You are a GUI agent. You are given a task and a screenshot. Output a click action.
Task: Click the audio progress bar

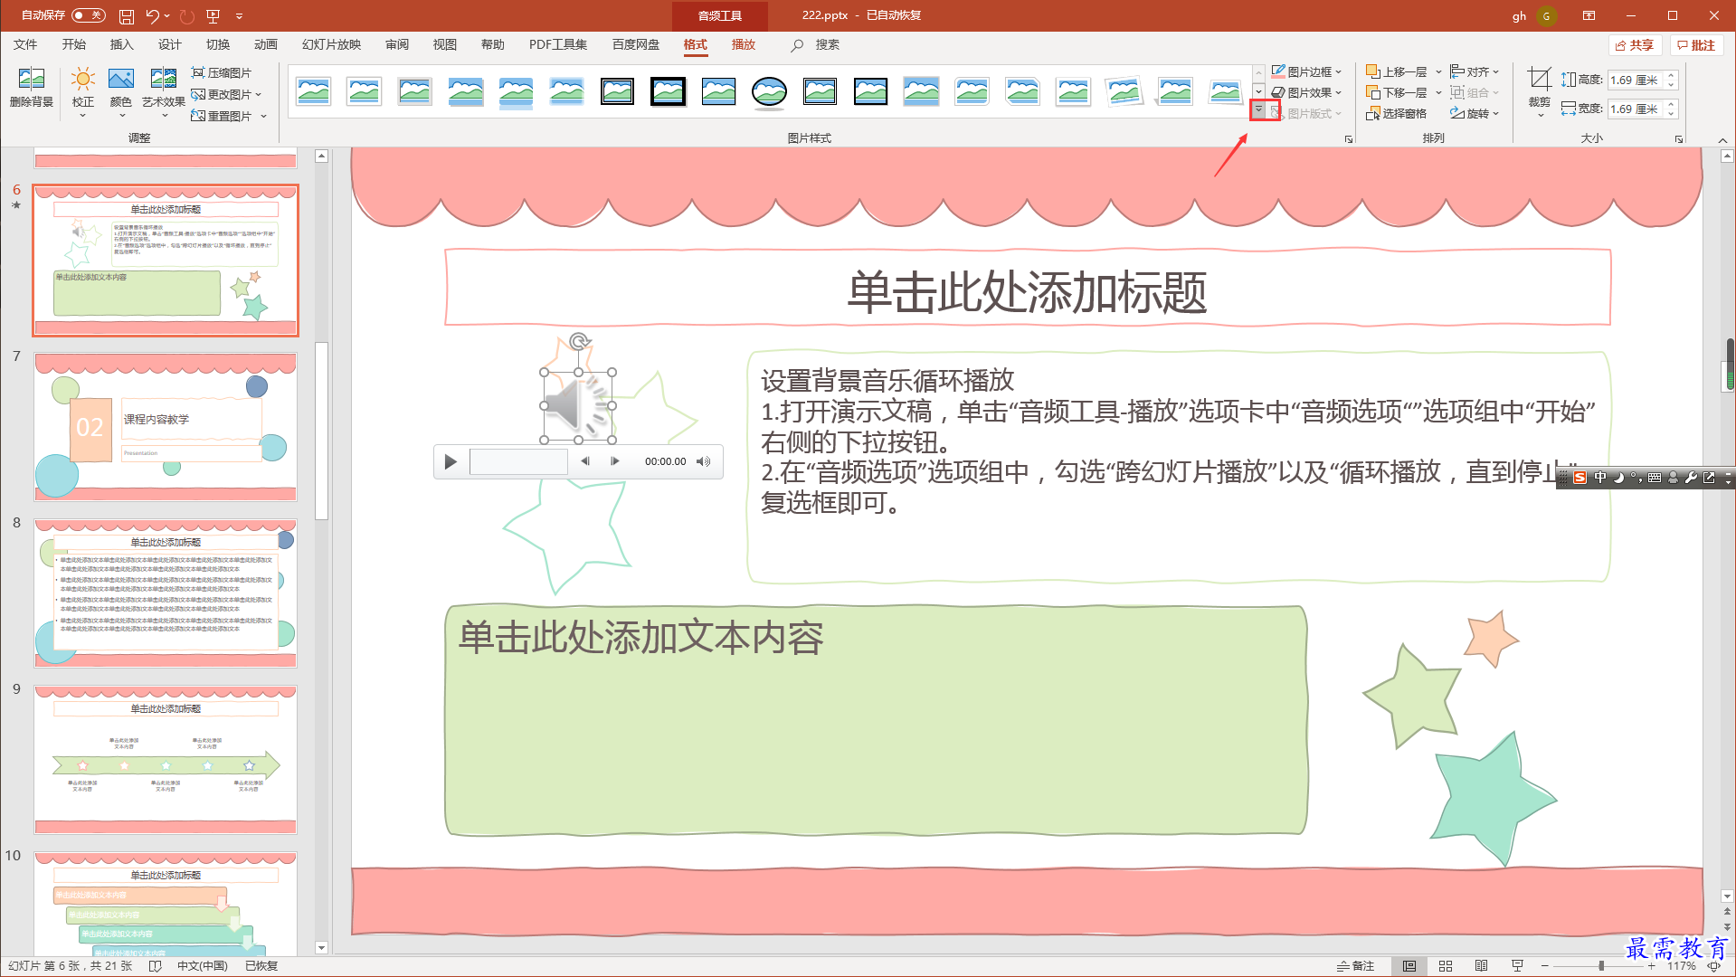518,461
